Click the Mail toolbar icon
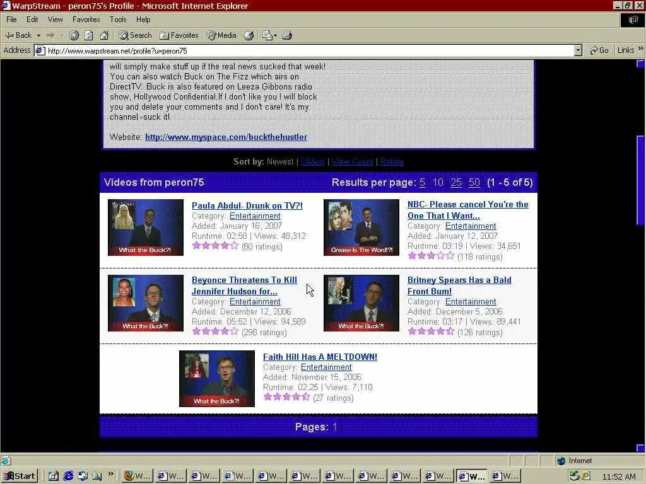The height and width of the screenshot is (484, 646). [x=267, y=35]
